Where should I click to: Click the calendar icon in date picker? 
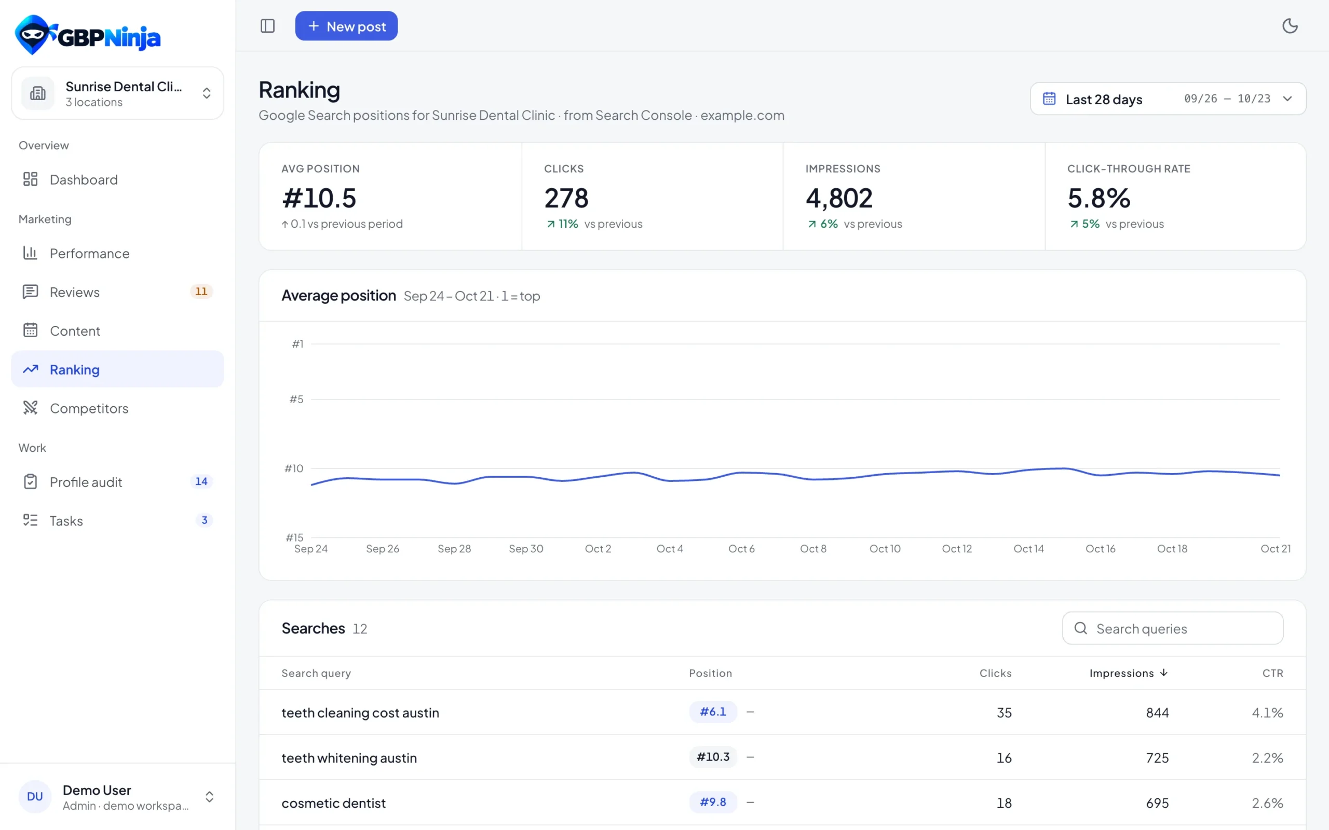click(1049, 99)
